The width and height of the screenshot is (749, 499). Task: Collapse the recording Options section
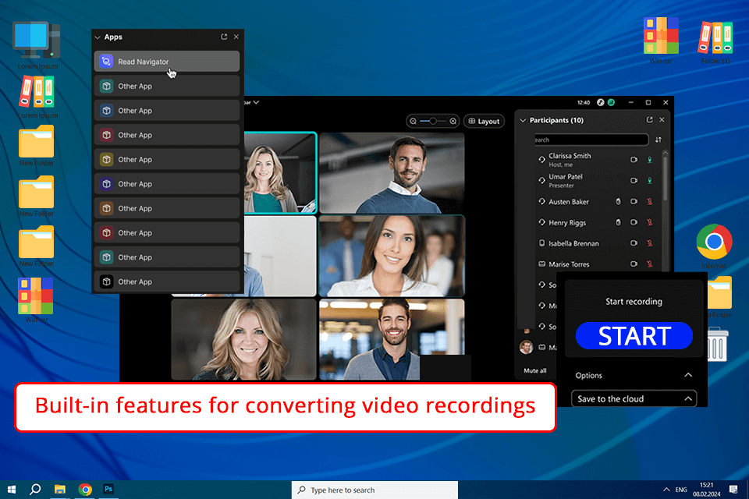688,375
